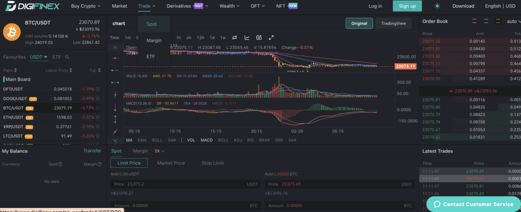Image resolution: width=521 pixels, height=212 pixels.
Task: Click the sell Amount input field
Action: pos(340,206)
